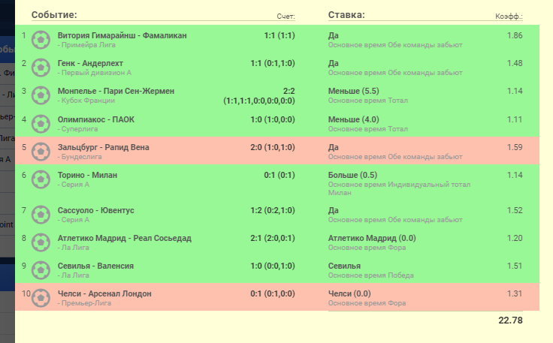Image resolution: width=553 pixels, height=343 pixels.
Task: Click the score 2:1 (2:0,0:1)
Action: pos(273,239)
